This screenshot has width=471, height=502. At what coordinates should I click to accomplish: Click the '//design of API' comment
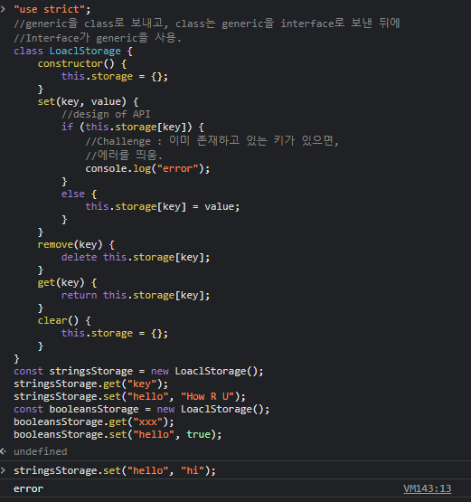(106, 114)
